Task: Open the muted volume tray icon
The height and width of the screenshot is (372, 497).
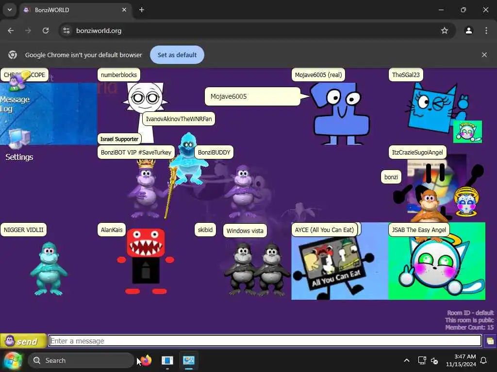Action: coord(435,360)
